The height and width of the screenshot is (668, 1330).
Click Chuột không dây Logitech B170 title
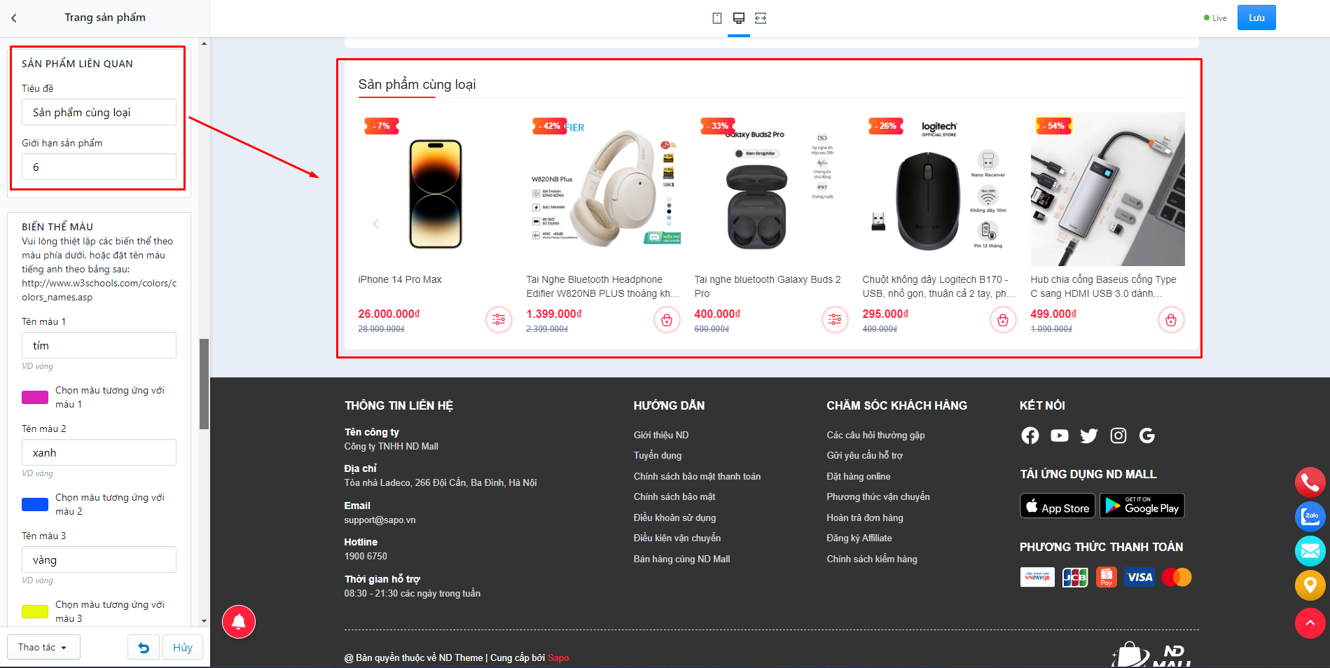click(938, 286)
